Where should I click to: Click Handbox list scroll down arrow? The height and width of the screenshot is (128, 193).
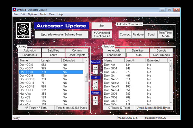[171, 103]
